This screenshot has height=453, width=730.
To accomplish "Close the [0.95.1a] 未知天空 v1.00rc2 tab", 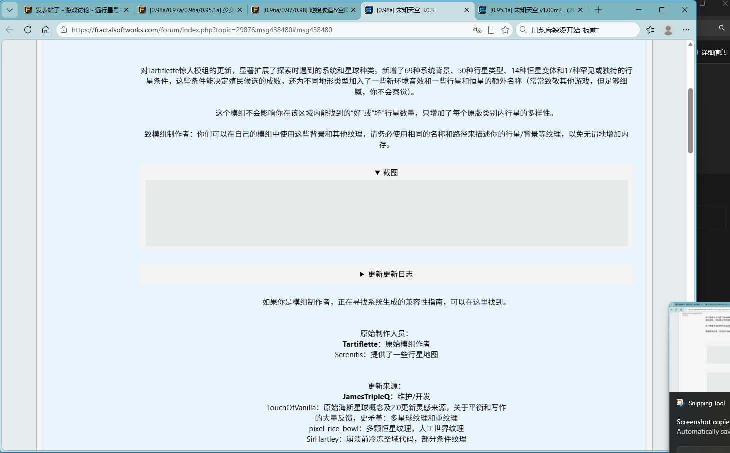I will pos(580,10).
